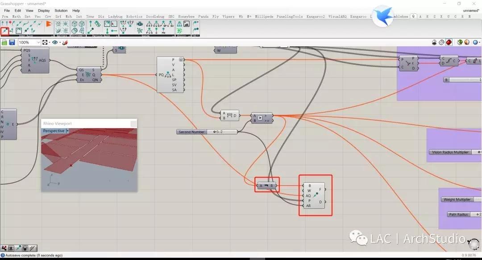Open the zoom level 100% dropdown
The image size is (482, 260).
click(29, 42)
